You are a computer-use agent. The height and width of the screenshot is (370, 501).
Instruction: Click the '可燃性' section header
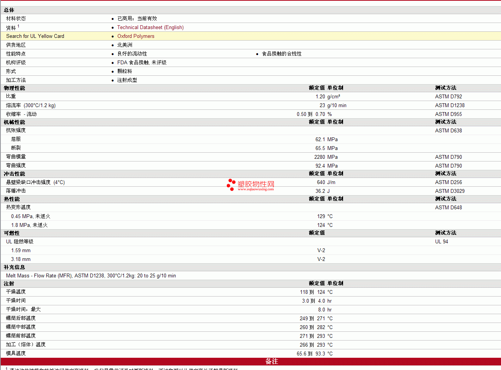click(x=12, y=233)
